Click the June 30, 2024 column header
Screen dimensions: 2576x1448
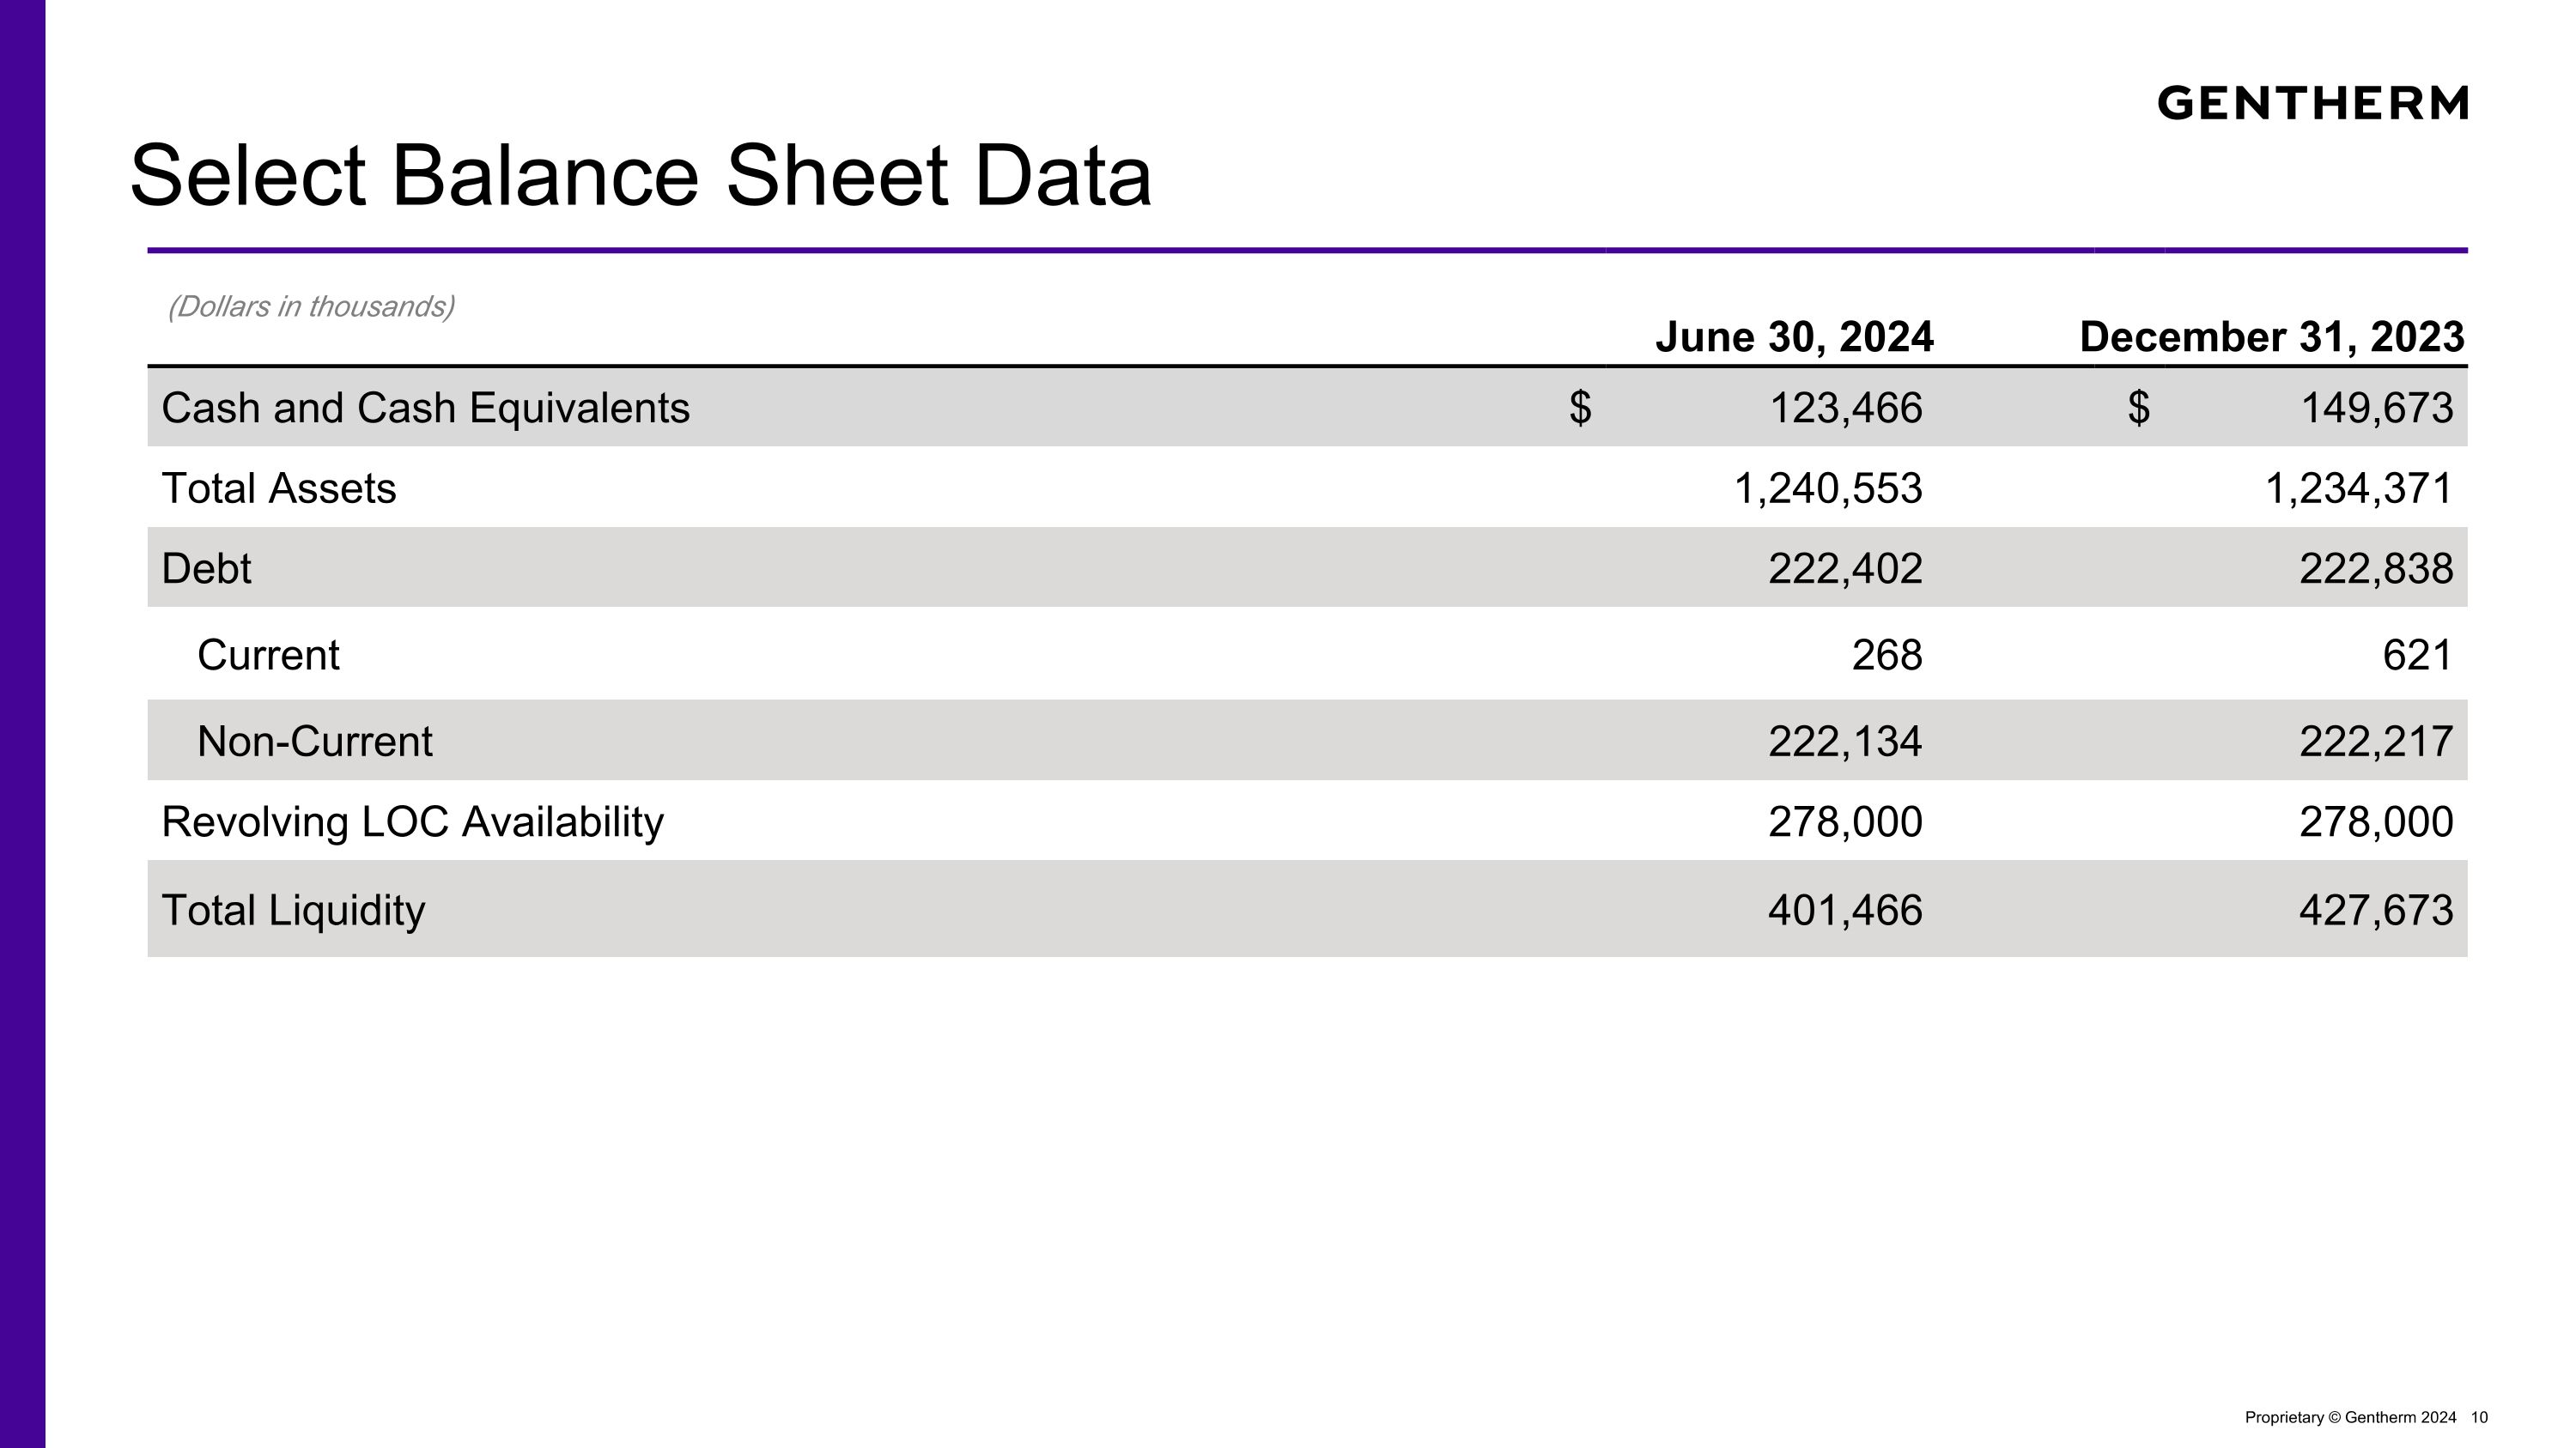[1794, 336]
